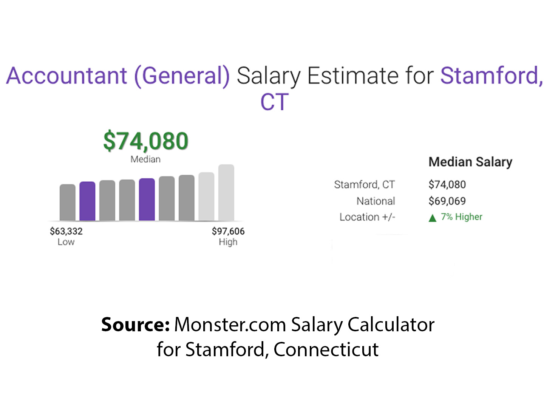Click the 'Location +/-' row label
The image size is (544, 408).
tap(367, 217)
